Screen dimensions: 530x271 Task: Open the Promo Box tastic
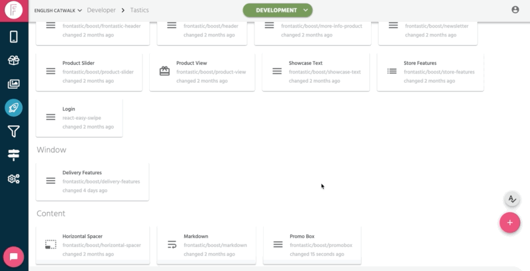point(312,245)
